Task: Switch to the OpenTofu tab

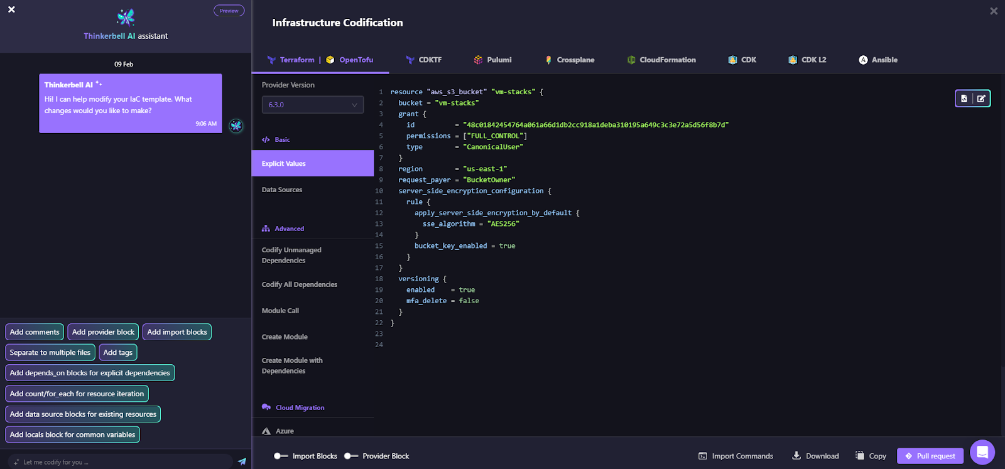Action: click(356, 60)
